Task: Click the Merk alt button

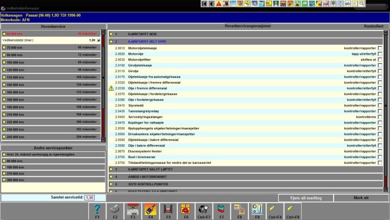Action: tap(360, 198)
